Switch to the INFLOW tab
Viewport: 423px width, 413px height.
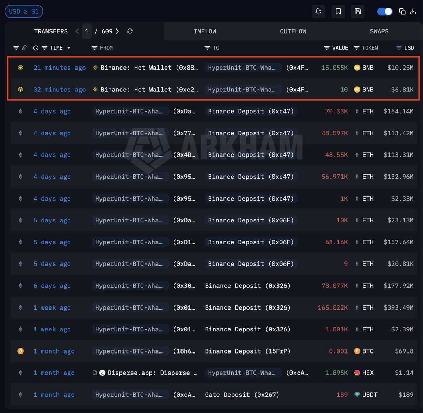205,31
